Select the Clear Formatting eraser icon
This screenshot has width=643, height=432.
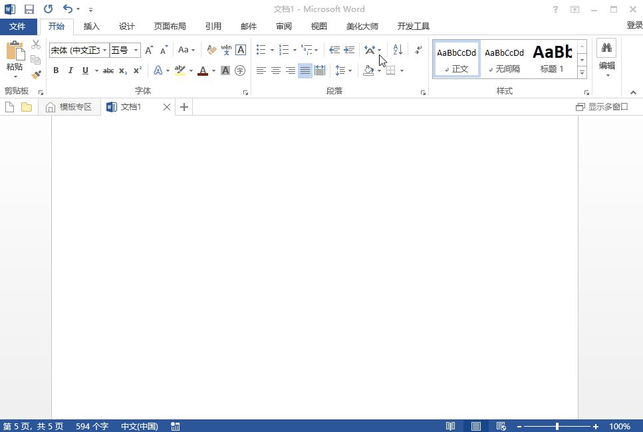(211, 50)
